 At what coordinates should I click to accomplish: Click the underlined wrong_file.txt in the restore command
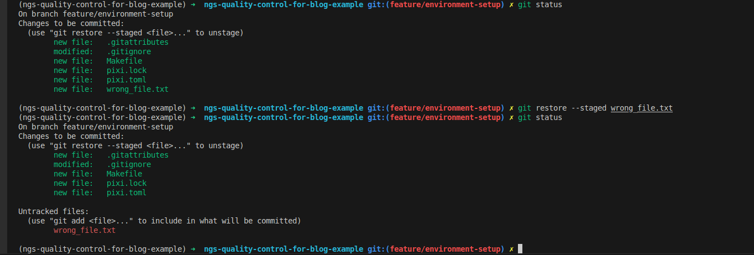coord(641,108)
